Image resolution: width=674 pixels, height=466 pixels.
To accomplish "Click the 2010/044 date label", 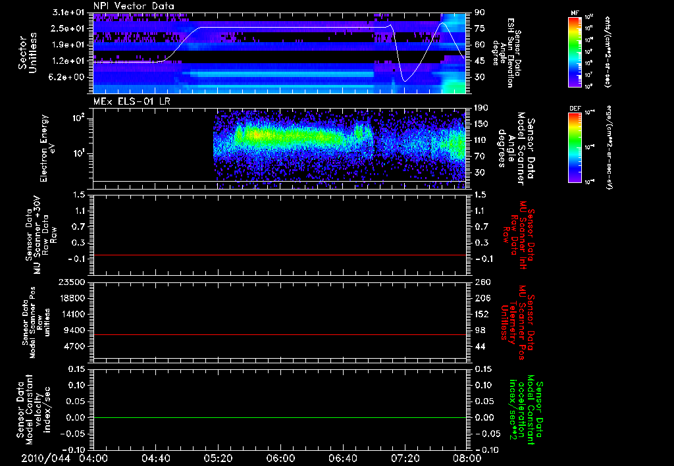I will pyautogui.click(x=46, y=458).
